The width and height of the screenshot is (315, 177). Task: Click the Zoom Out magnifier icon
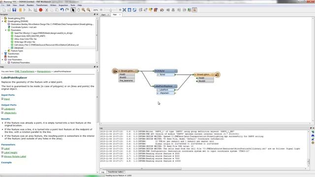click(x=89, y=10)
